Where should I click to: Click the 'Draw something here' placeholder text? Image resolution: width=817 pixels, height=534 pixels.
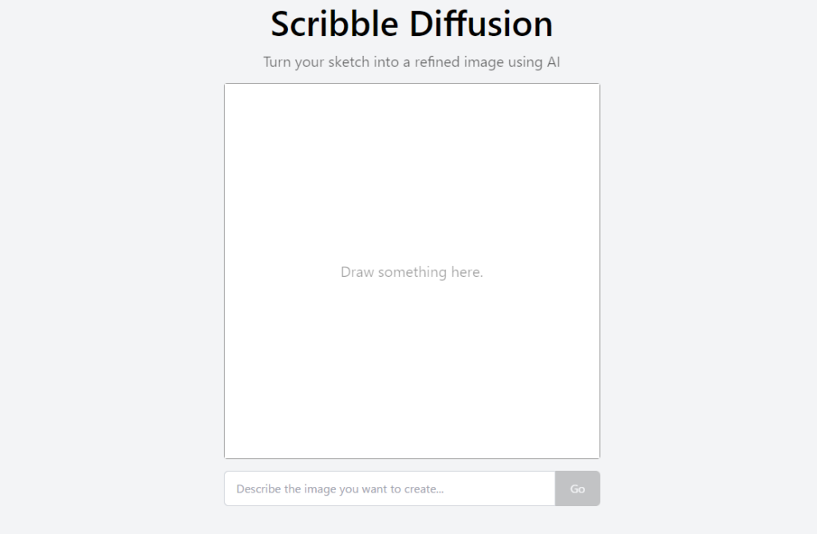pyautogui.click(x=412, y=271)
